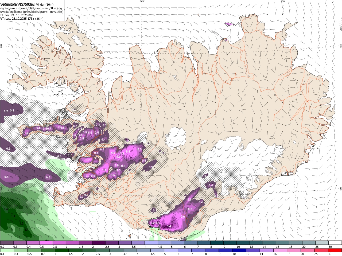
Task: Click the '0.8' value on the map snow area
Action: 128,151
